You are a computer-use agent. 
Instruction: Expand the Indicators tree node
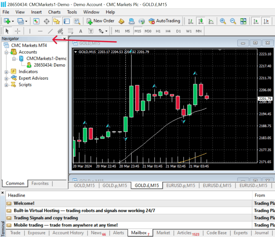coord(6,72)
